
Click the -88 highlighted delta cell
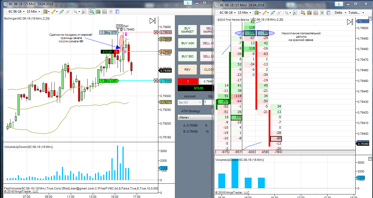[276, 139]
